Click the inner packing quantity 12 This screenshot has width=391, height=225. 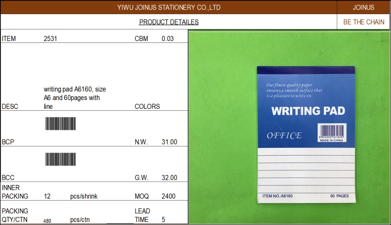point(47,196)
